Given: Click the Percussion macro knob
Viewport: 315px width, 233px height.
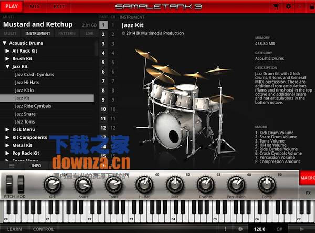Looking at the screenshot, I should pos(236,184).
